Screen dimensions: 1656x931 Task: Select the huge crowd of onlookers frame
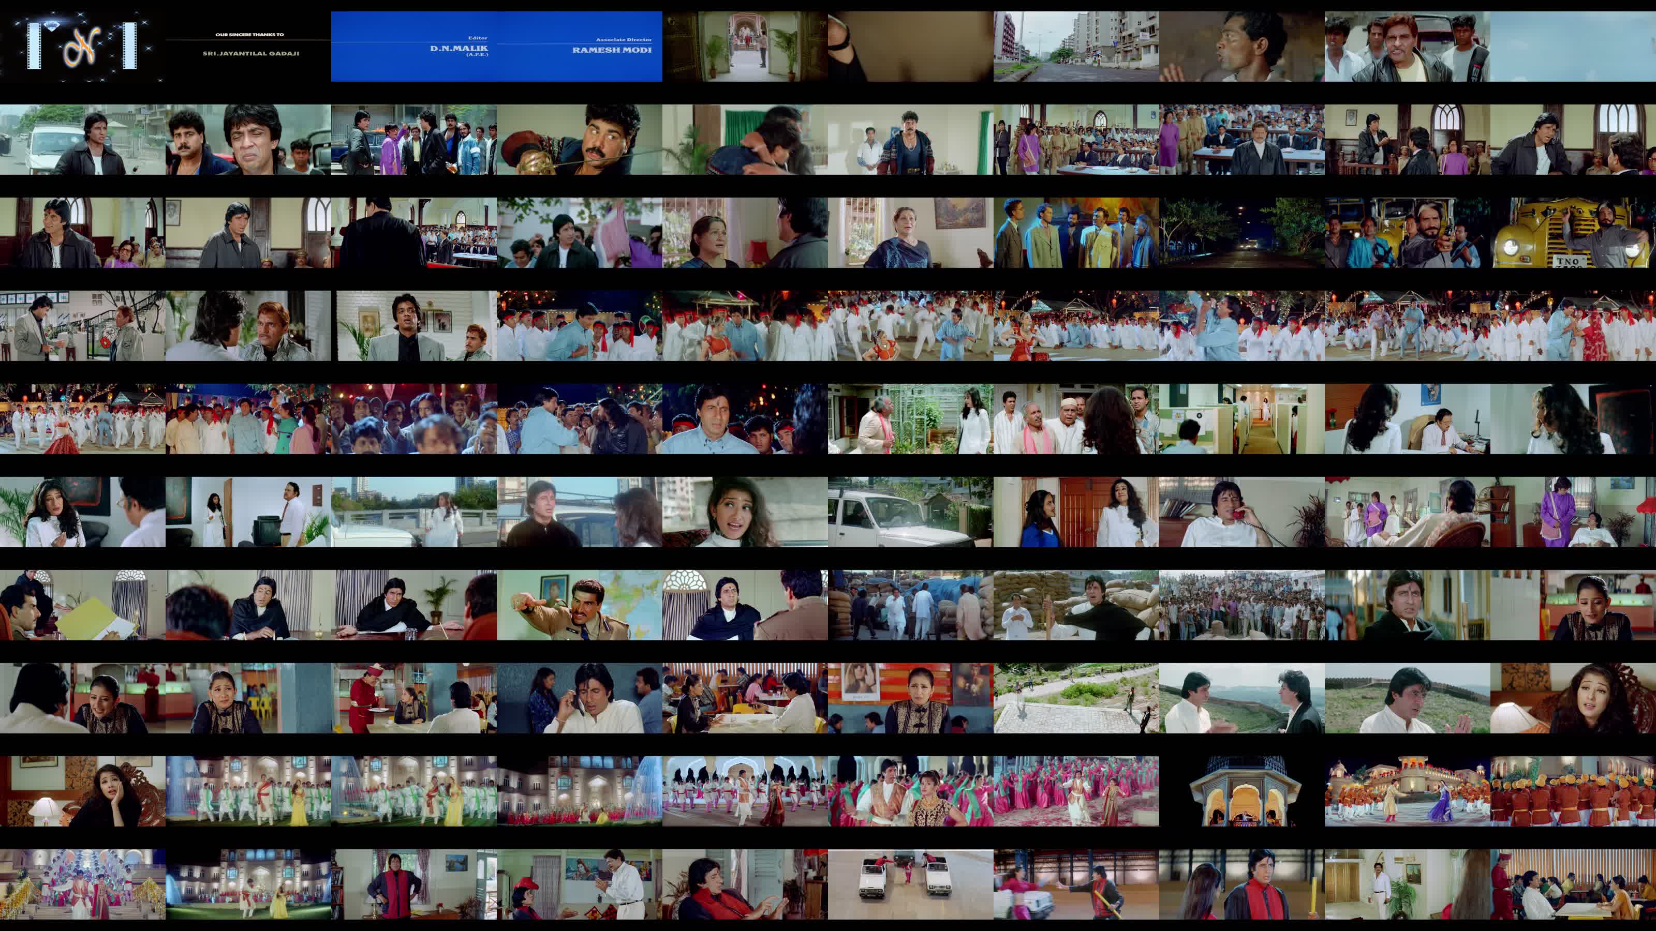pyautogui.click(x=1242, y=605)
